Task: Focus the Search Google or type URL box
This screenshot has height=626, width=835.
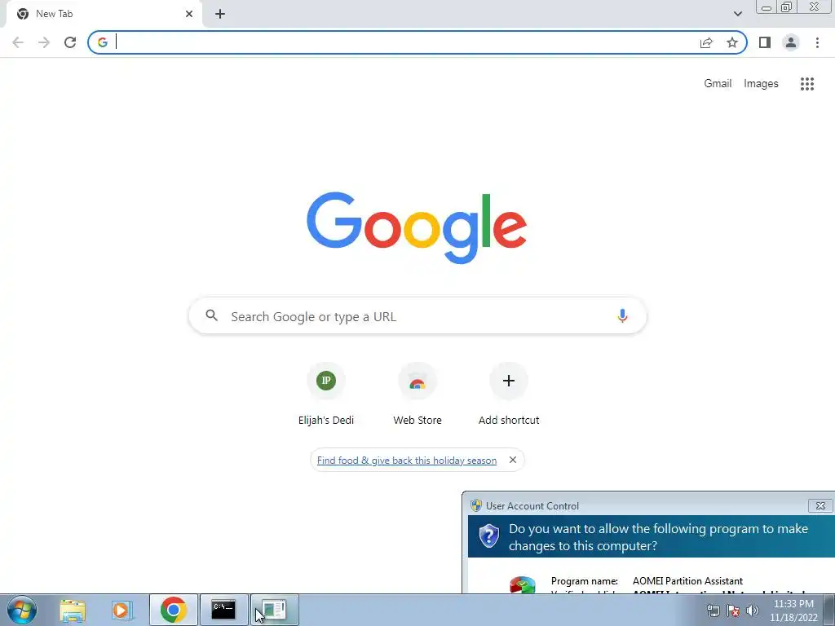Action: click(x=417, y=316)
